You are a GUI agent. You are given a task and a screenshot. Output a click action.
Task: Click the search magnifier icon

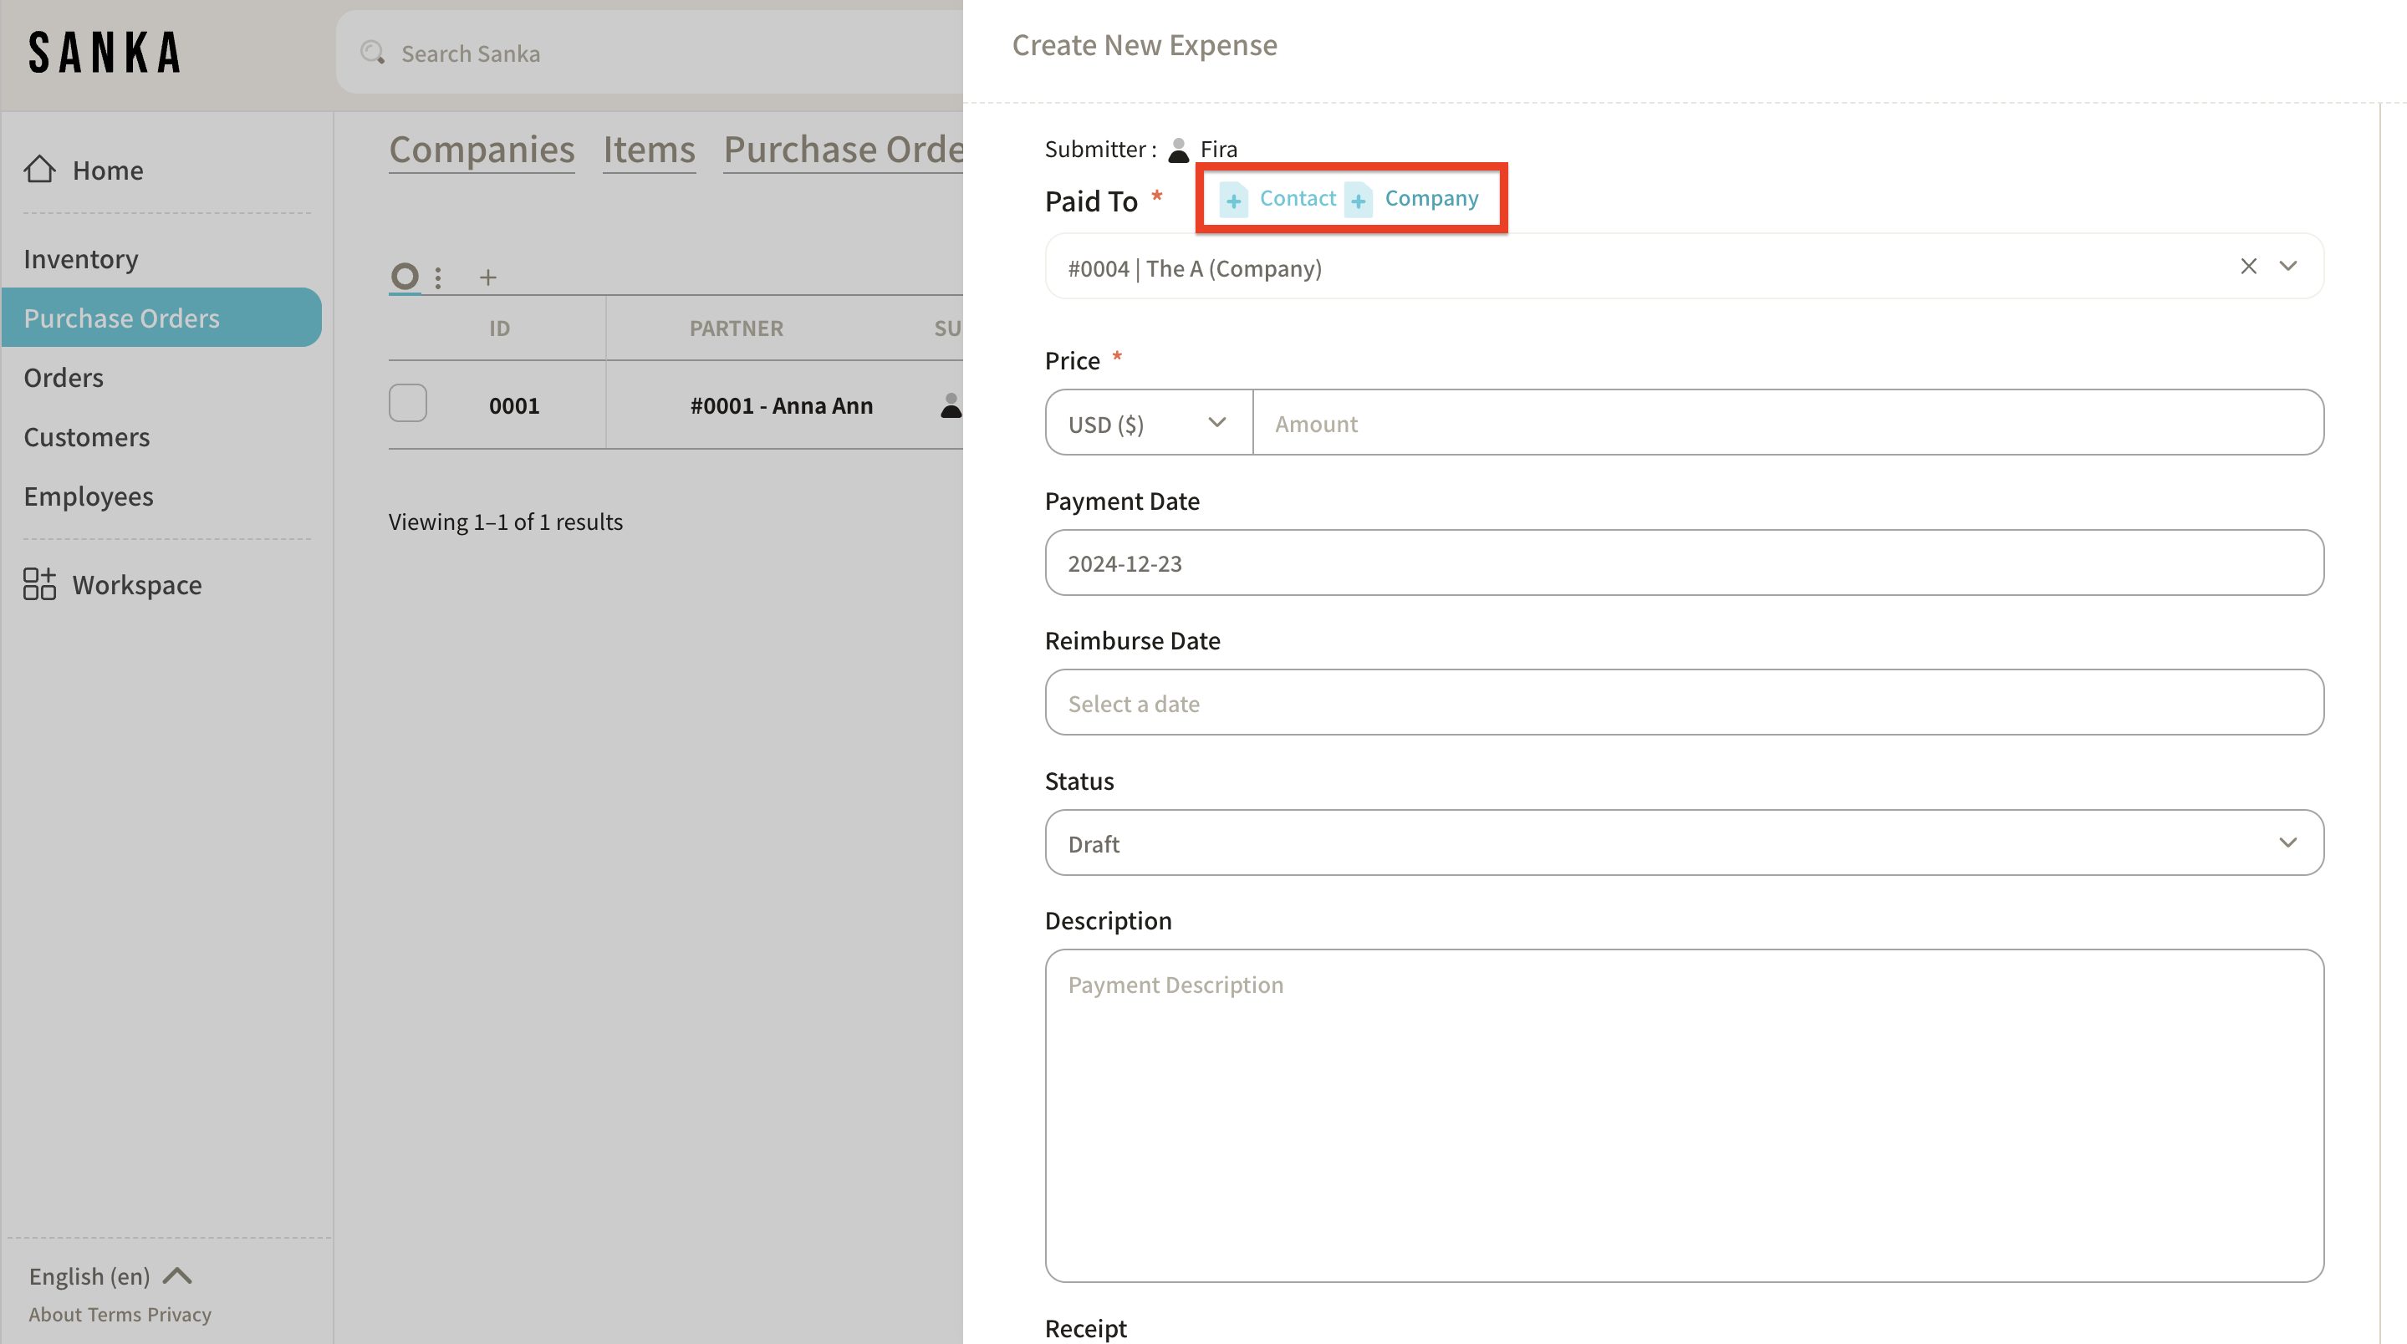[373, 53]
